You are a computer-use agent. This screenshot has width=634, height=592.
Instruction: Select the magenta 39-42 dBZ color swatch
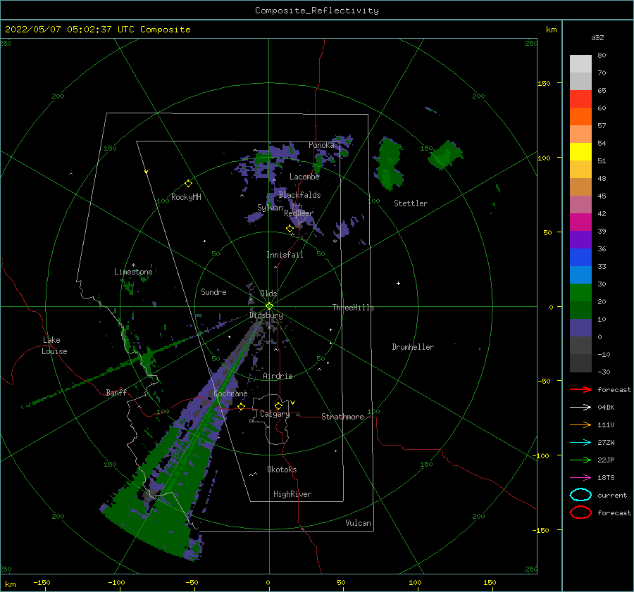[x=580, y=222]
